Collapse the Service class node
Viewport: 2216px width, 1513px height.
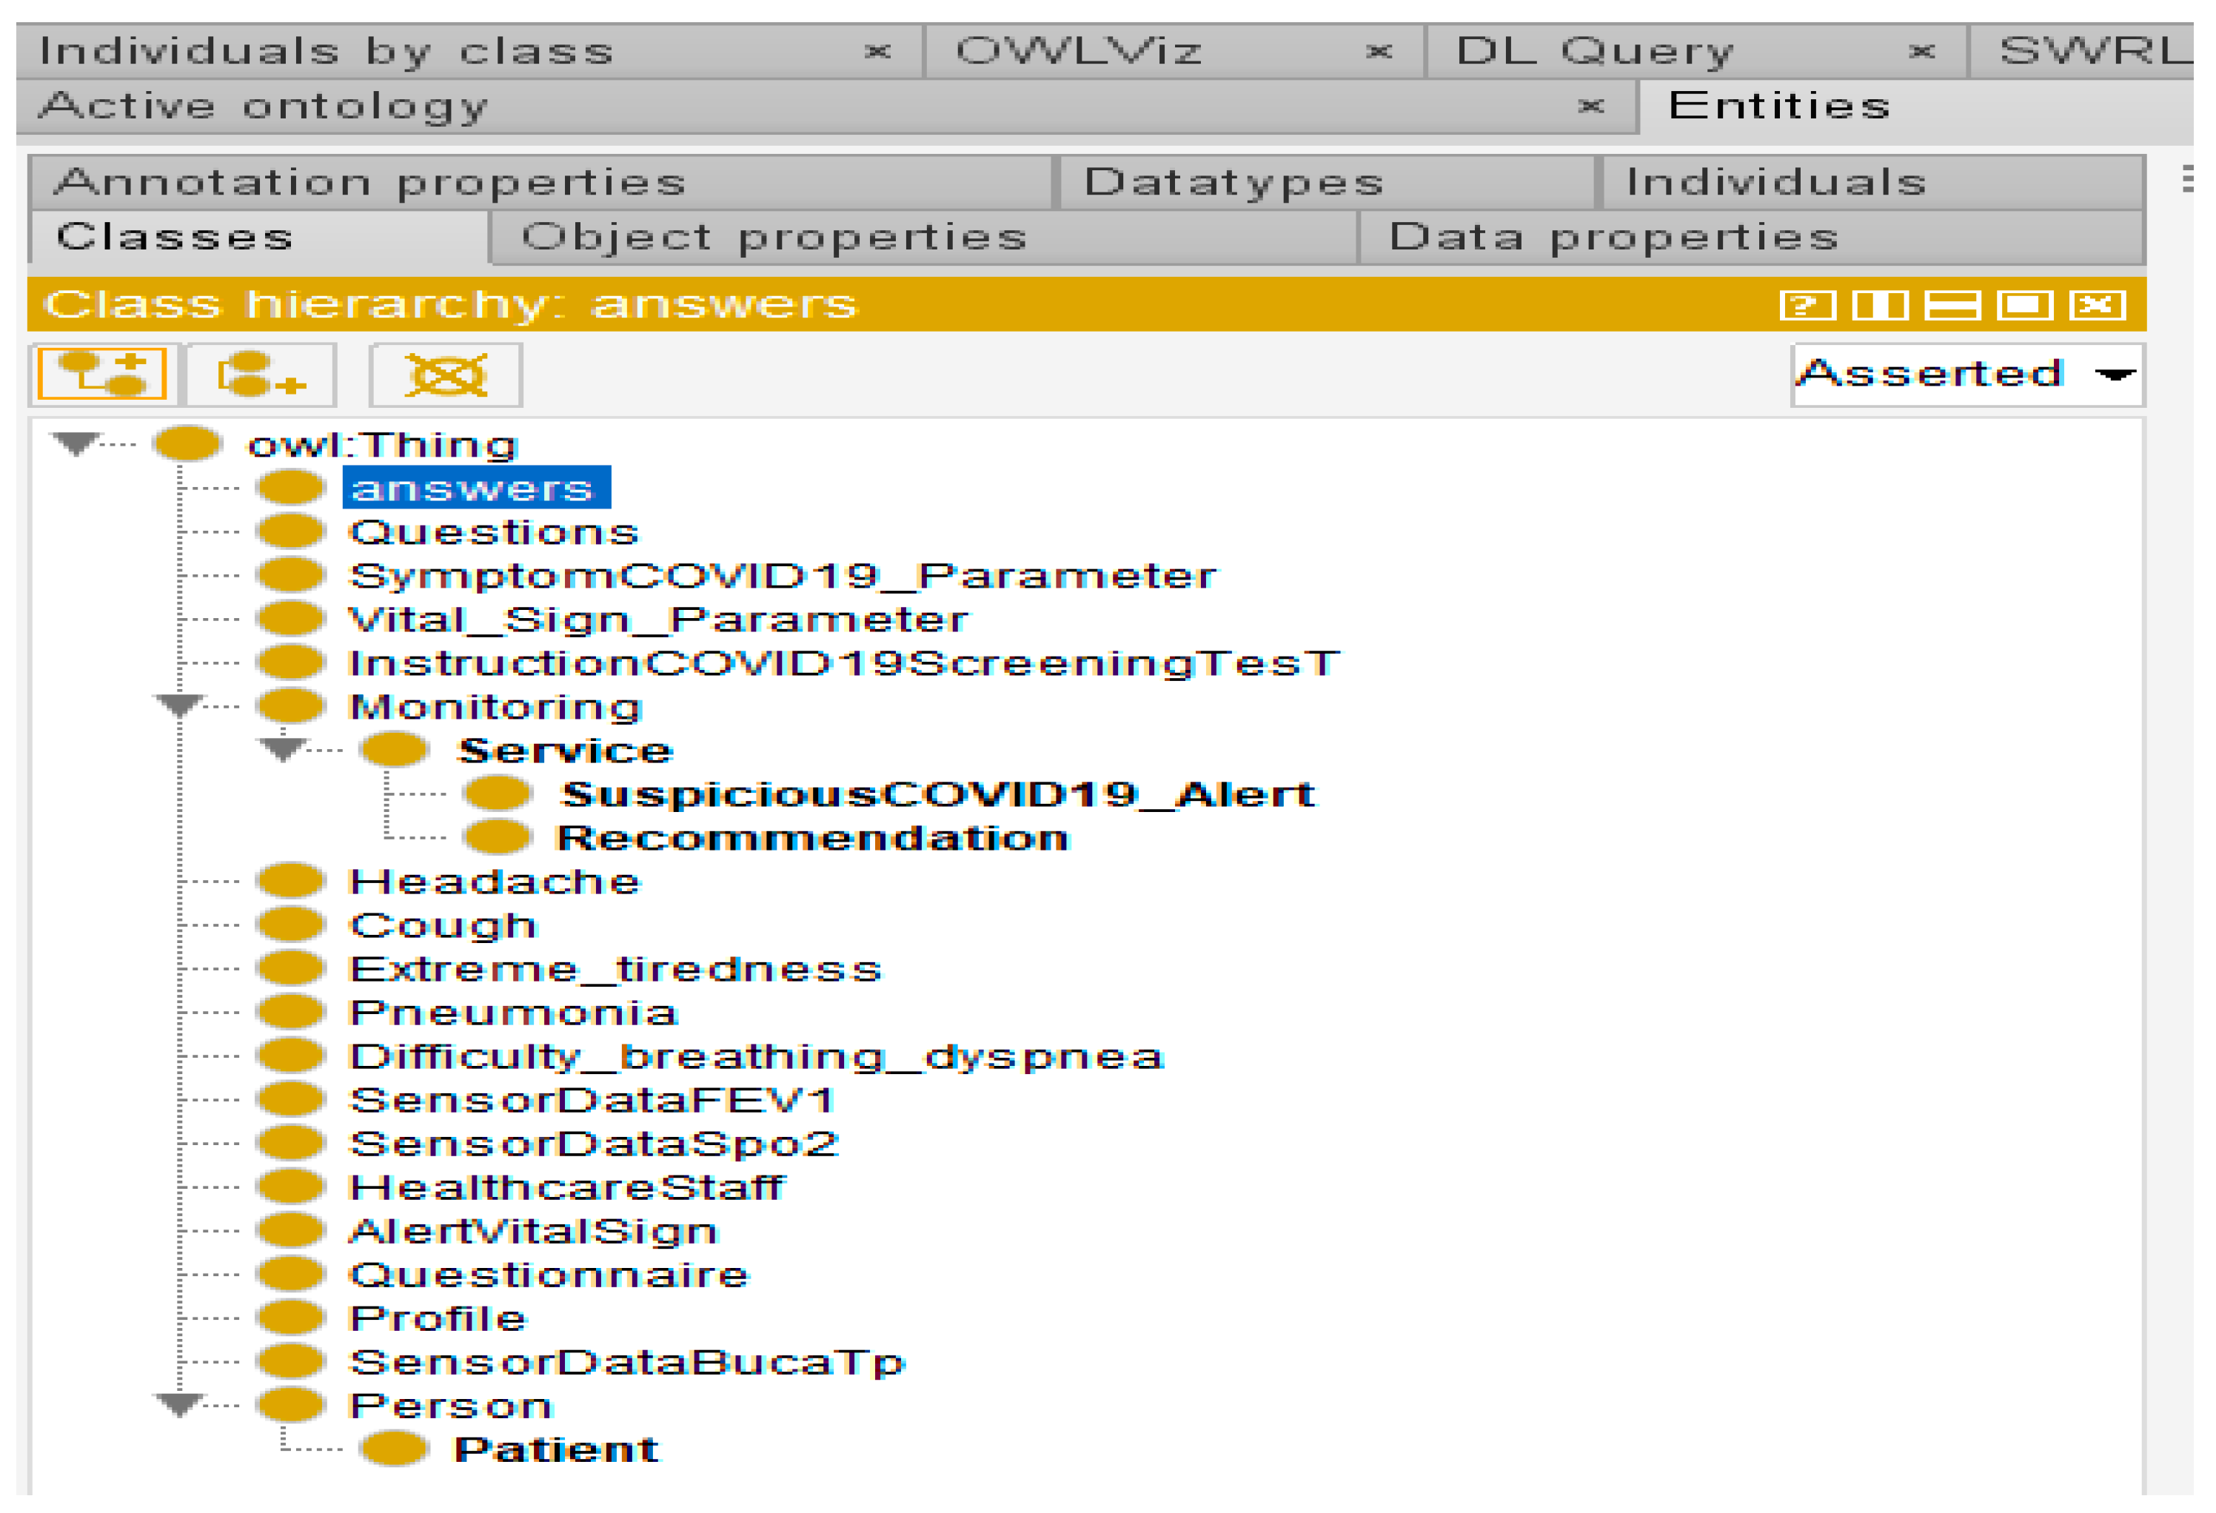pos(282,749)
